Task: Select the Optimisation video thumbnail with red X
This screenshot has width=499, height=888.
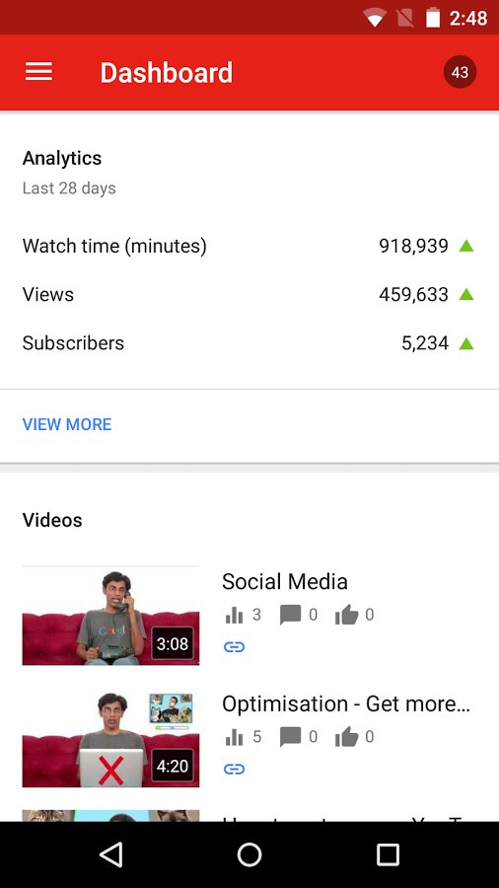Action: [110, 737]
